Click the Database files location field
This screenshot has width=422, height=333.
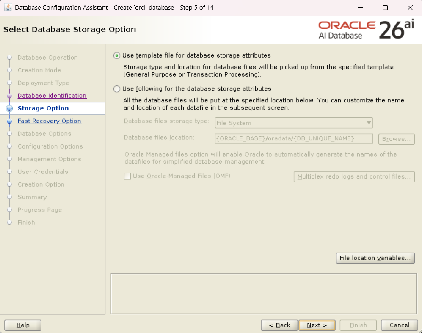pyautogui.click(x=294, y=139)
